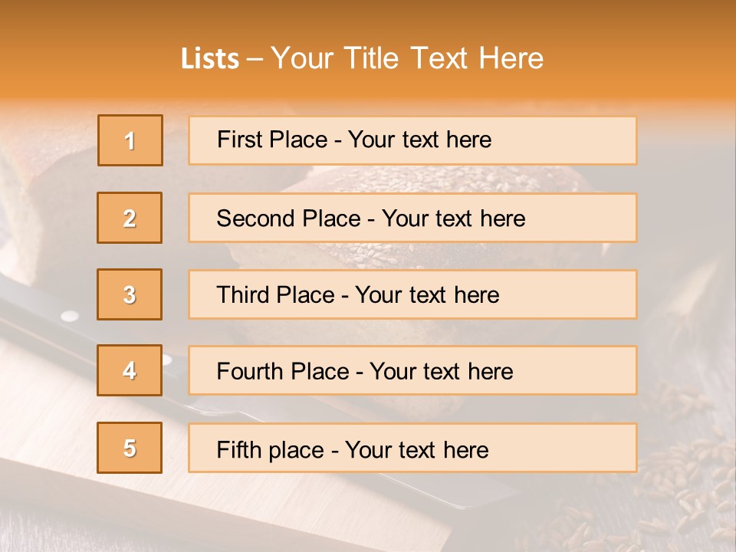
Task: Click the words 'Second Place' in bar two
Action: pyautogui.click(x=289, y=219)
